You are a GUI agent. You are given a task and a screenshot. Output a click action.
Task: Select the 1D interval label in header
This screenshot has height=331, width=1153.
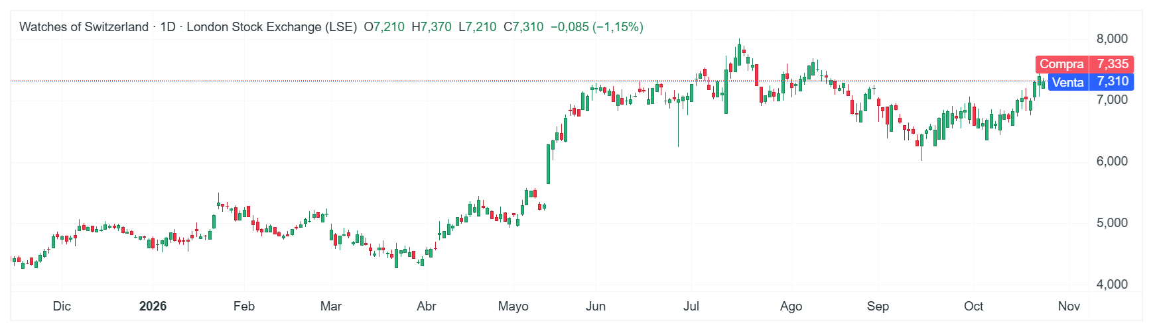click(168, 27)
